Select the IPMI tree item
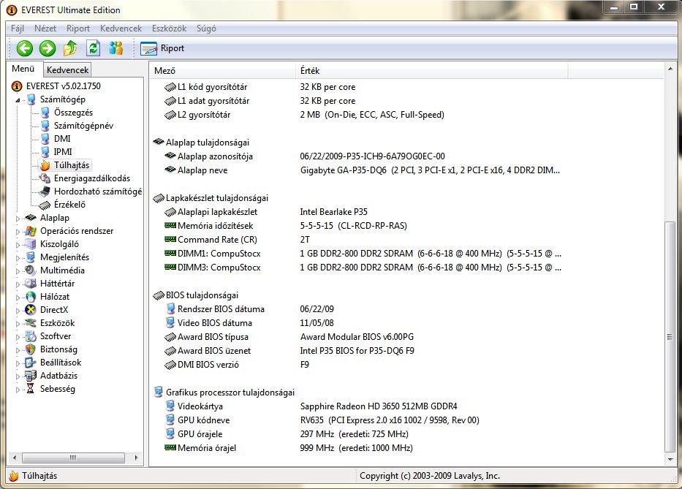 click(63, 152)
